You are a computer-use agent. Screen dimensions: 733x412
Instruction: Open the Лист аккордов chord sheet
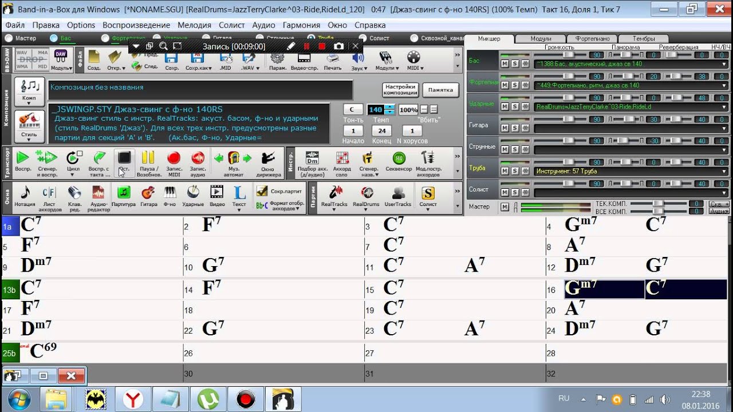tap(50, 197)
